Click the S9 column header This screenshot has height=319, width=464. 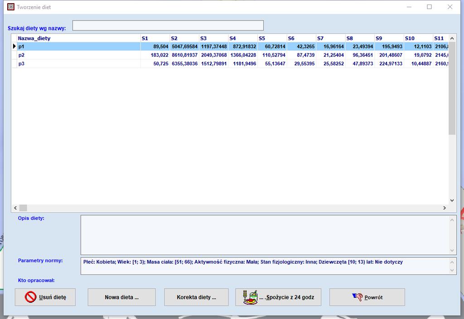(390, 38)
